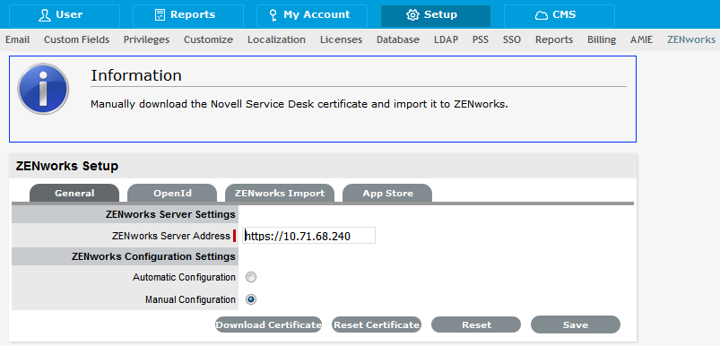
Task: Click the blue information icon
Action: tap(43, 89)
